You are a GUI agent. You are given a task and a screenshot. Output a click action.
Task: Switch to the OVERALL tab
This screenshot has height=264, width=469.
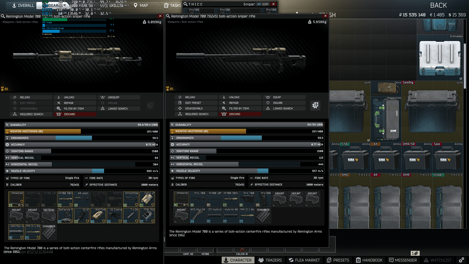(23, 5)
